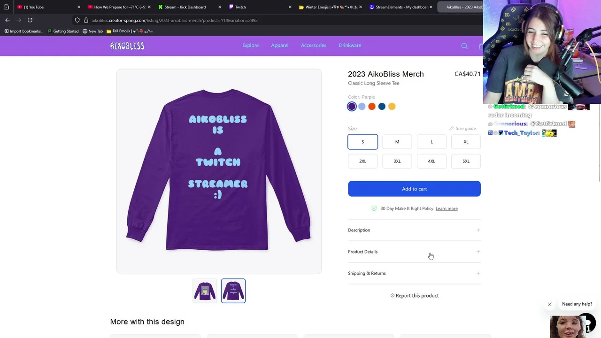Expand the Product Details section

(414, 252)
